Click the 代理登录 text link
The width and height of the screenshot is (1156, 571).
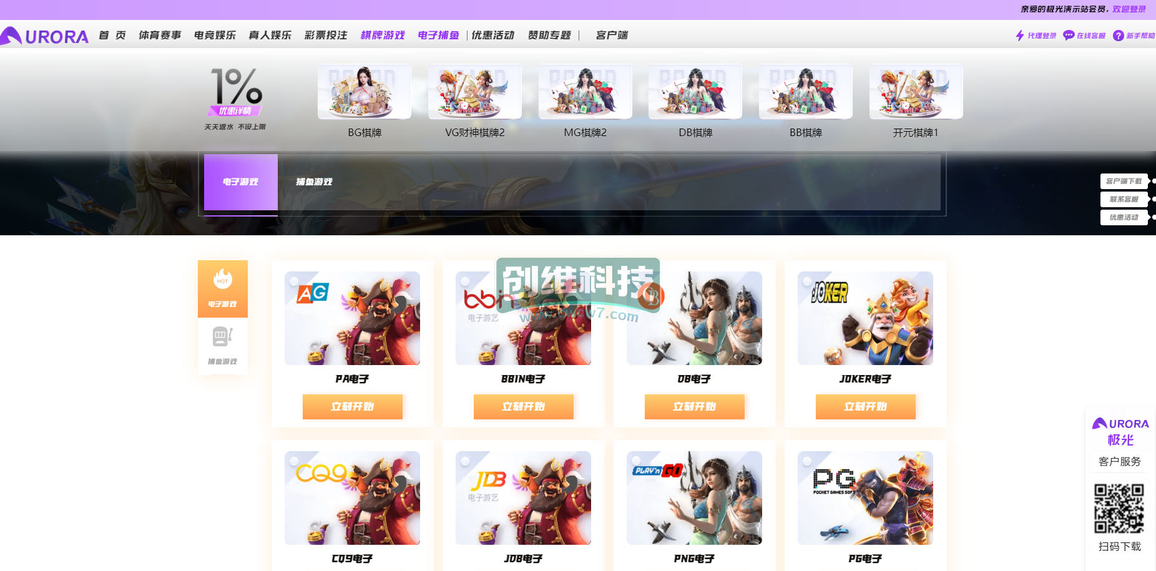tap(1042, 36)
